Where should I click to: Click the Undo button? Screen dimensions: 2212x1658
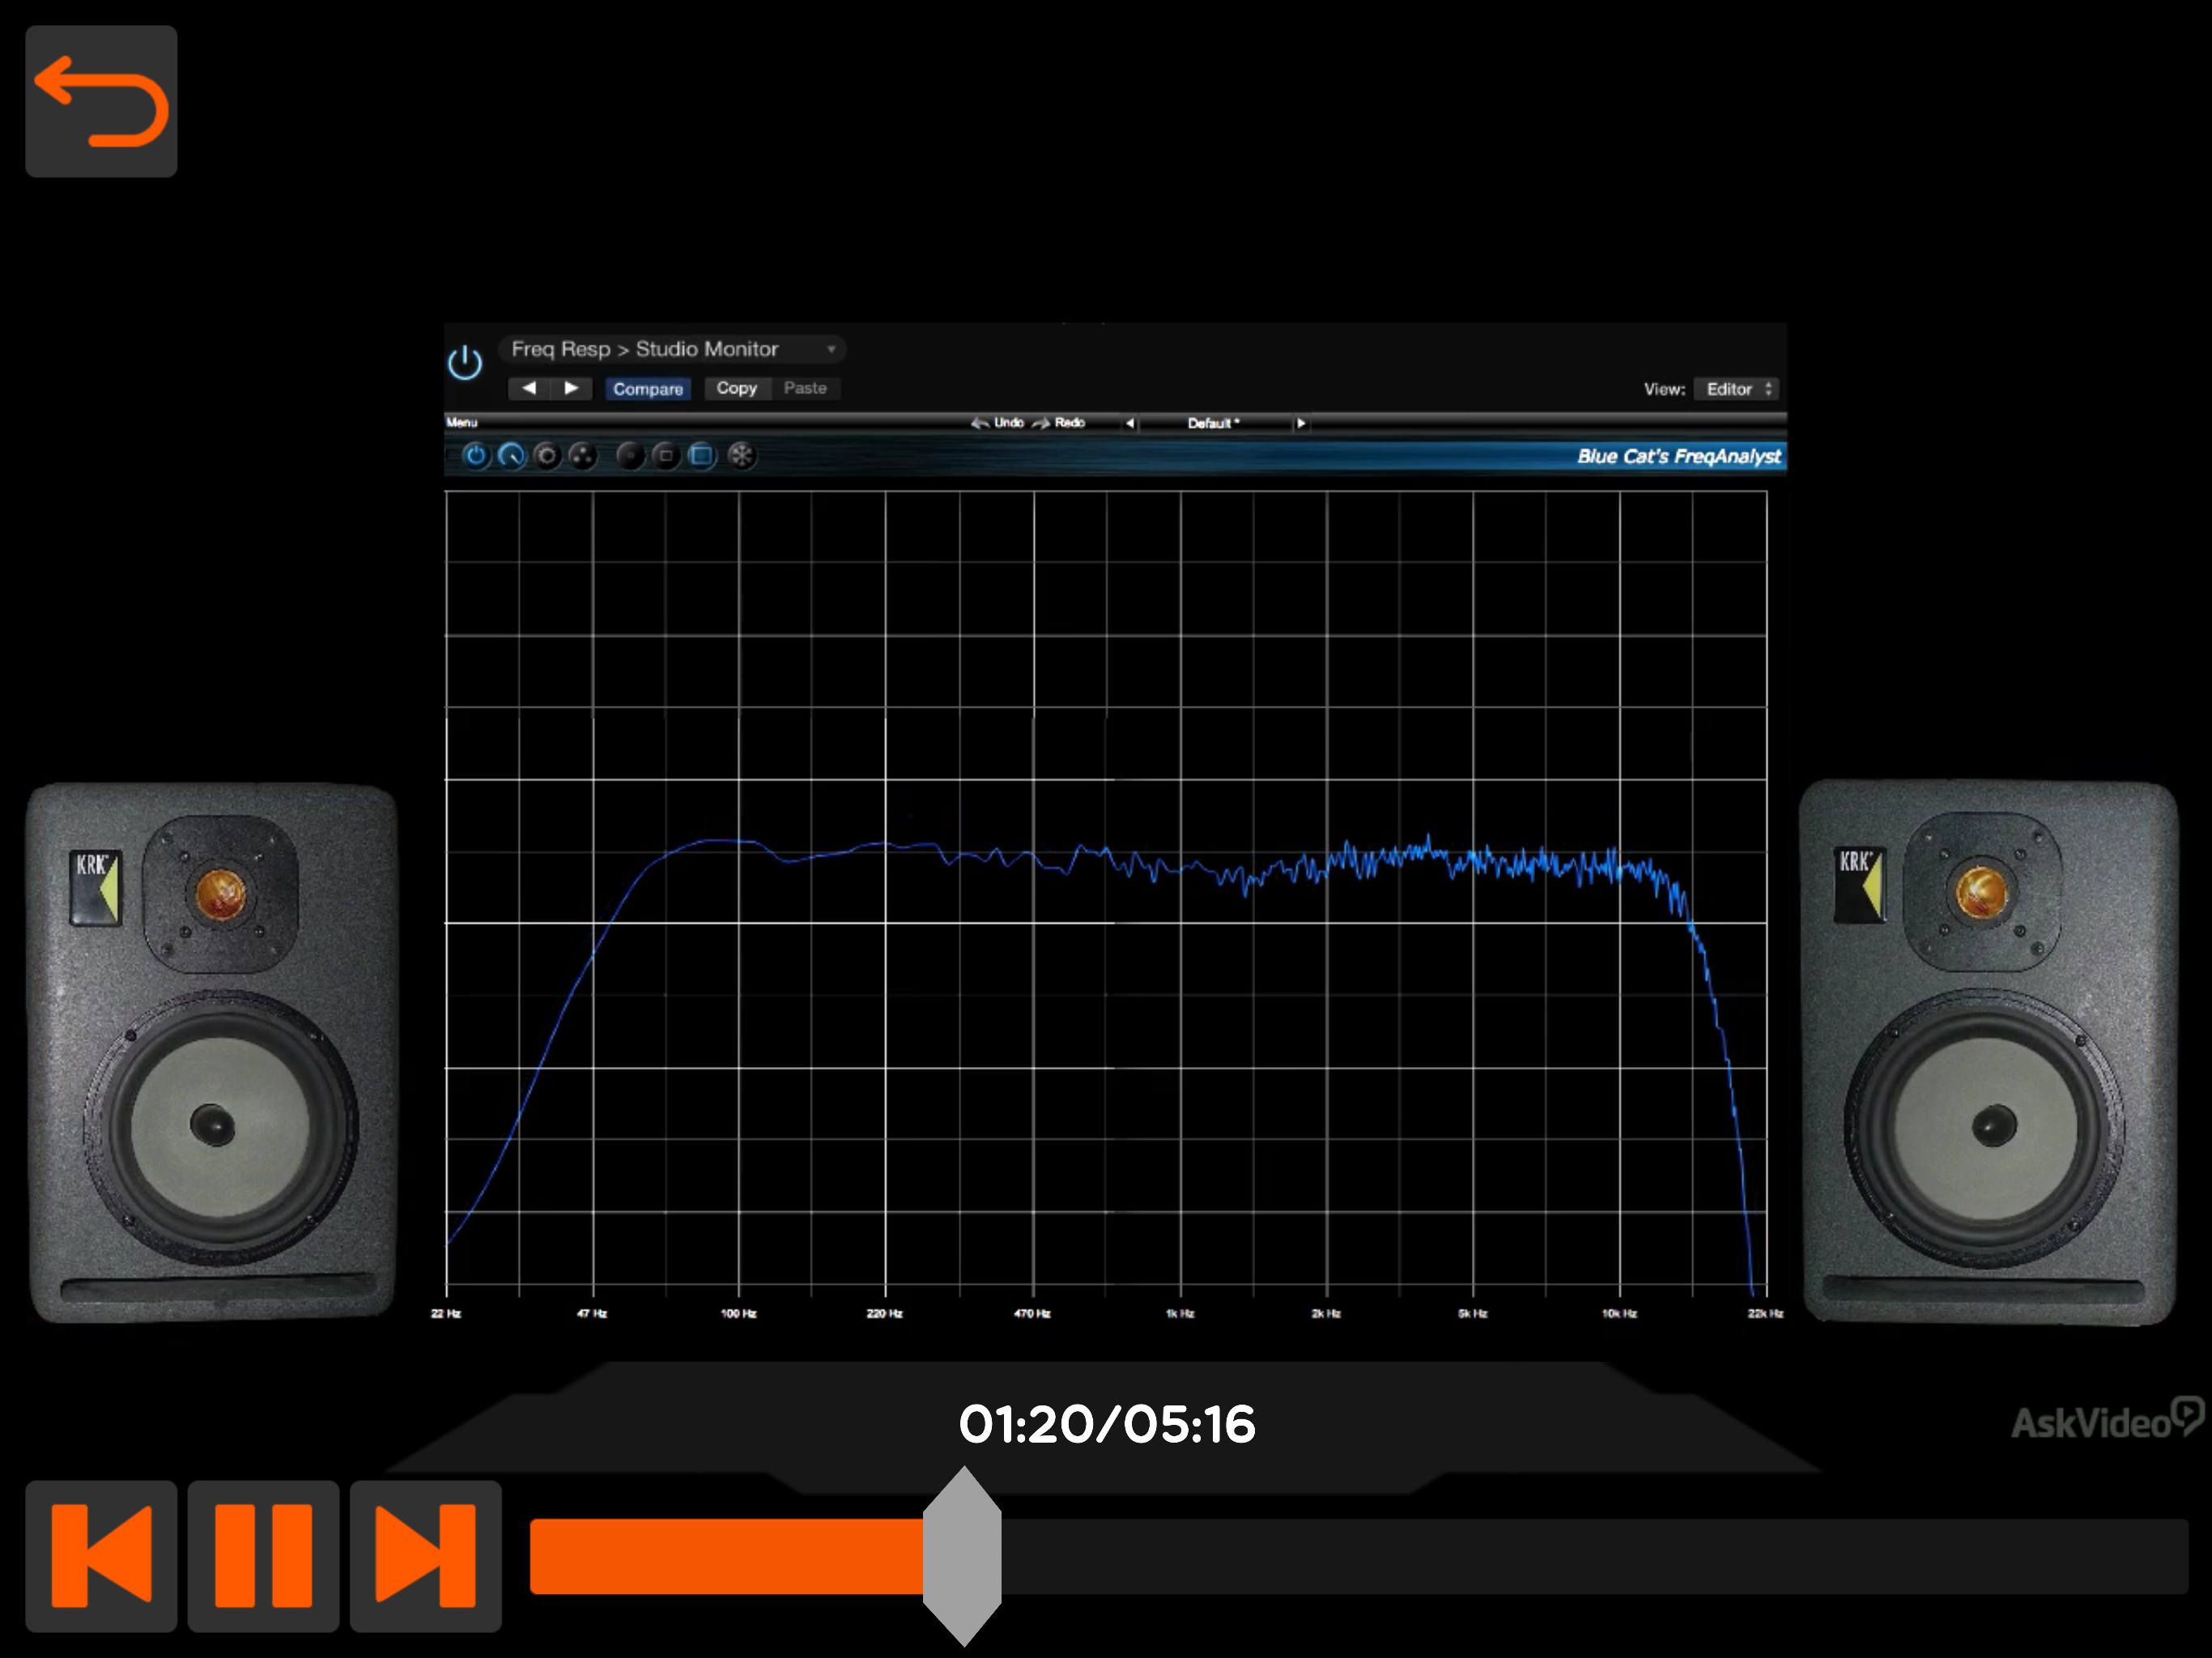(998, 423)
